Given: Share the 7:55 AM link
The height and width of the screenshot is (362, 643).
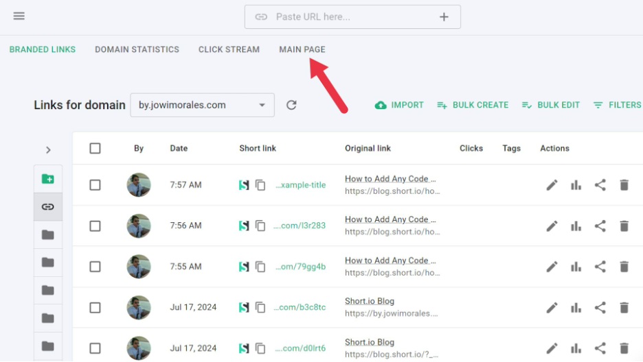Looking at the screenshot, I should [600, 267].
